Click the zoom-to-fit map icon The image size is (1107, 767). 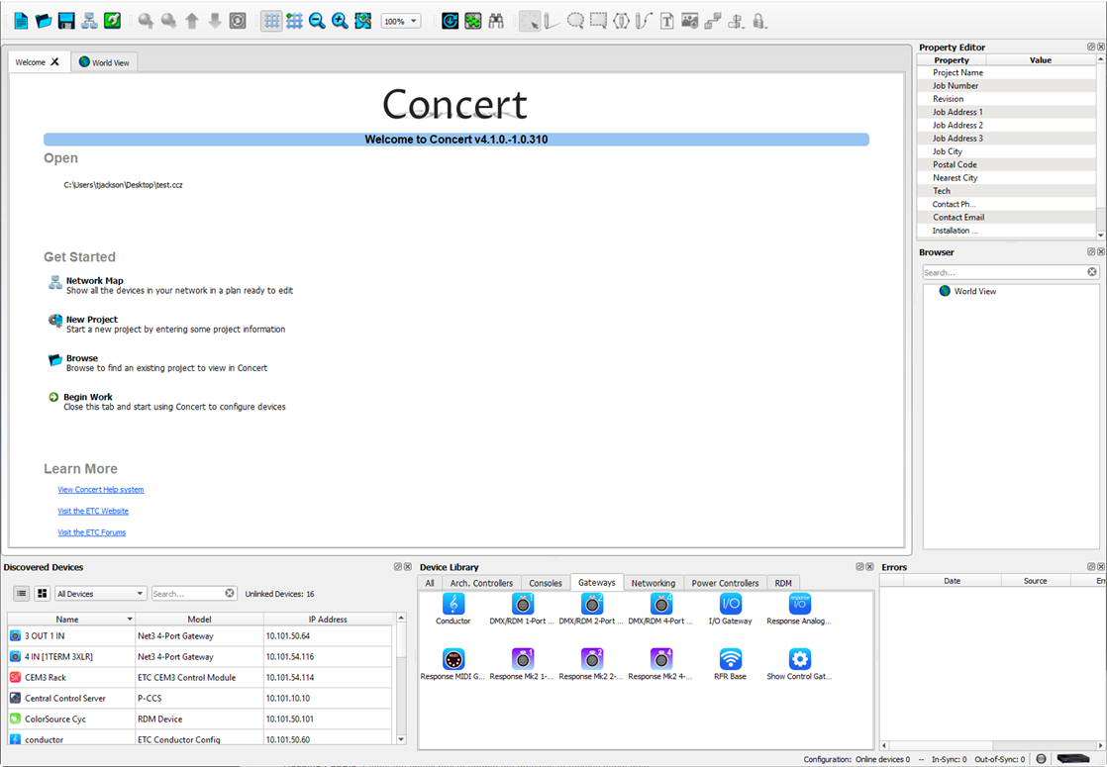click(362, 21)
